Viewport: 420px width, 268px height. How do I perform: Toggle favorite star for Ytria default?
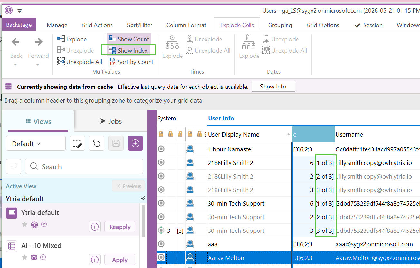point(24,224)
